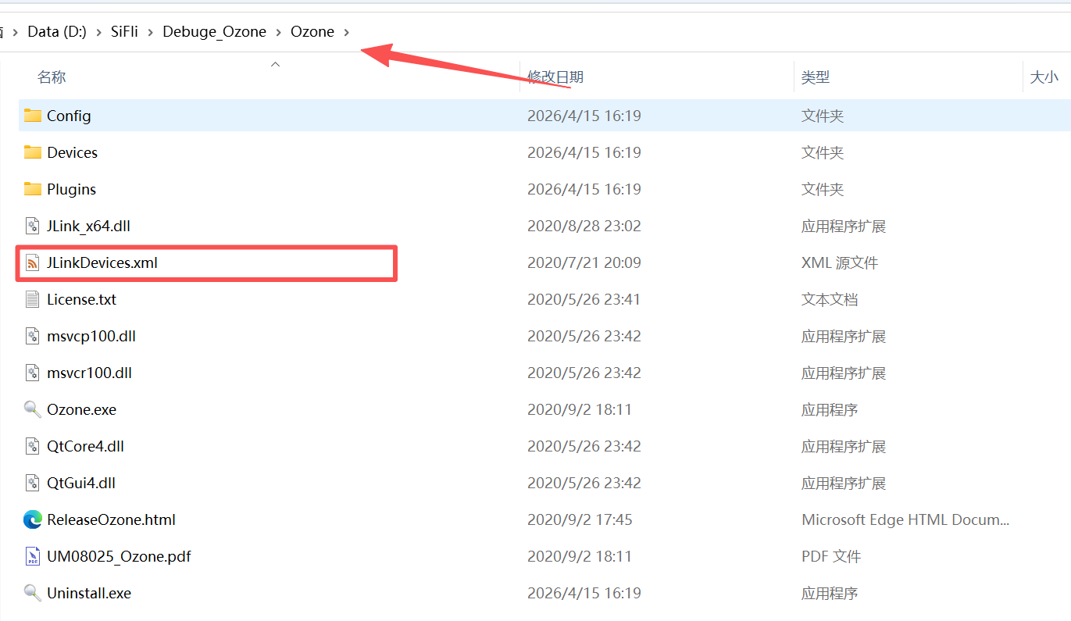The height and width of the screenshot is (621, 1071).
Task: Select the Uninstall.exe file name
Action: pos(89,593)
